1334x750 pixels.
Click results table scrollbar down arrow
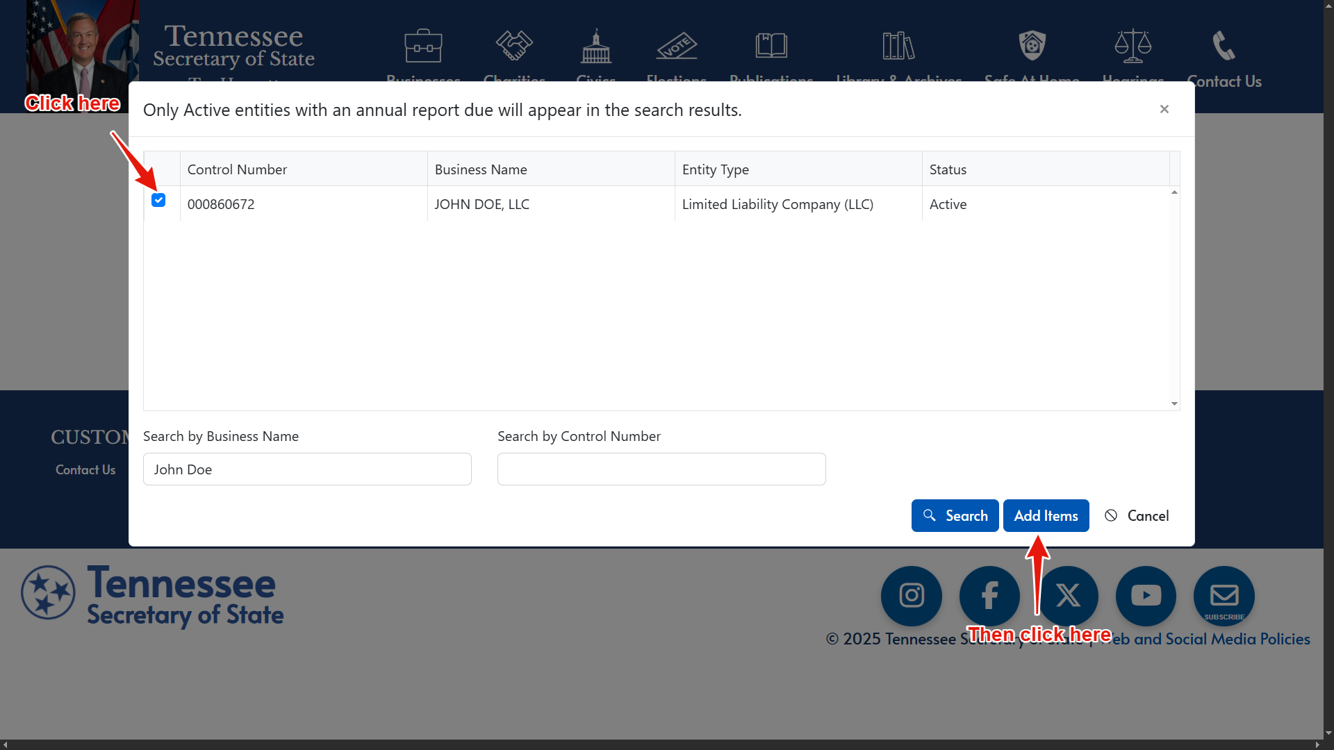(x=1174, y=403)
